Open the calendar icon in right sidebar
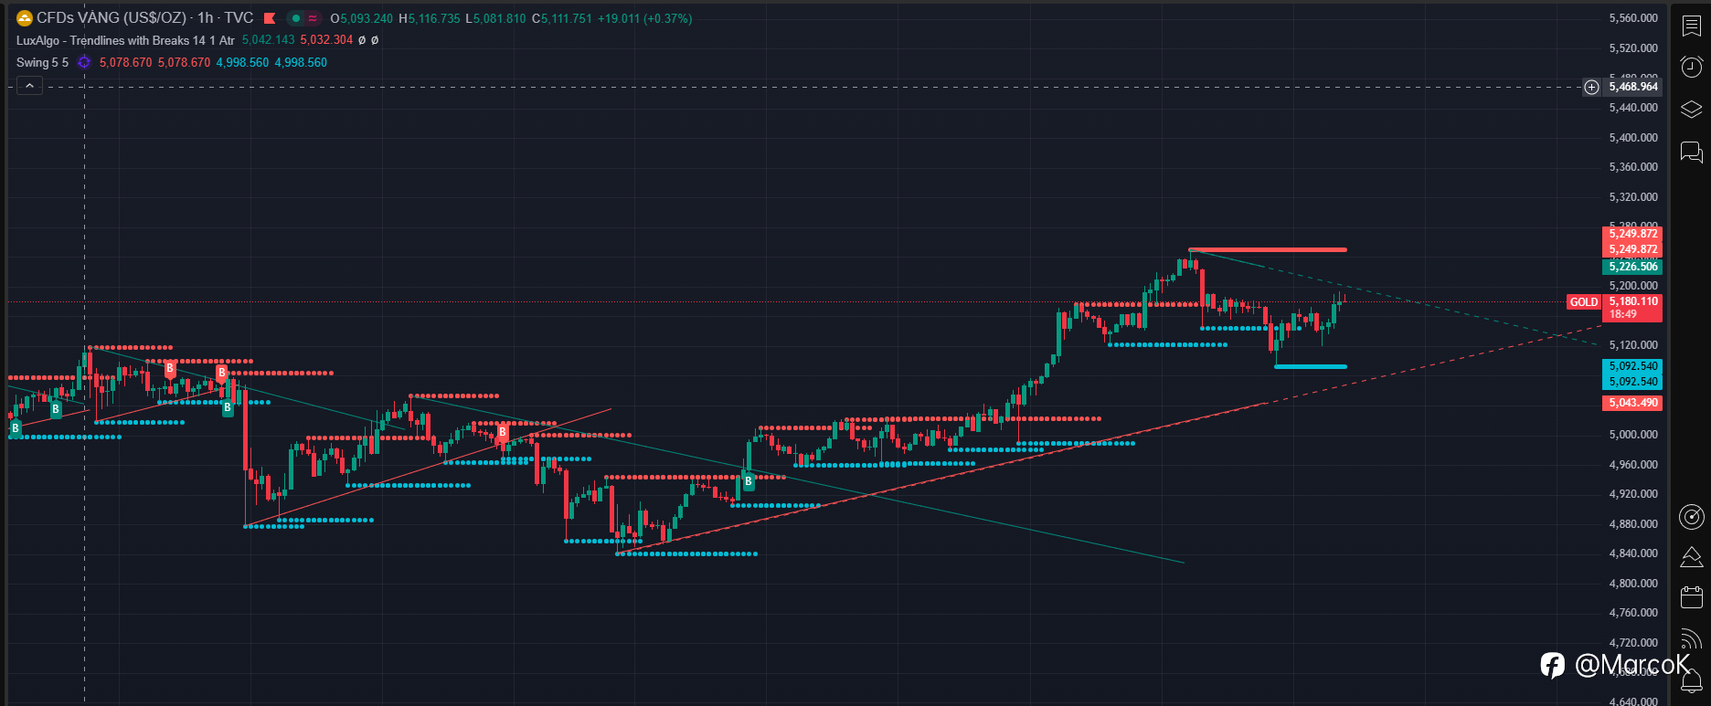Viewport: 1711px width, 706px height. point(1691,597)
